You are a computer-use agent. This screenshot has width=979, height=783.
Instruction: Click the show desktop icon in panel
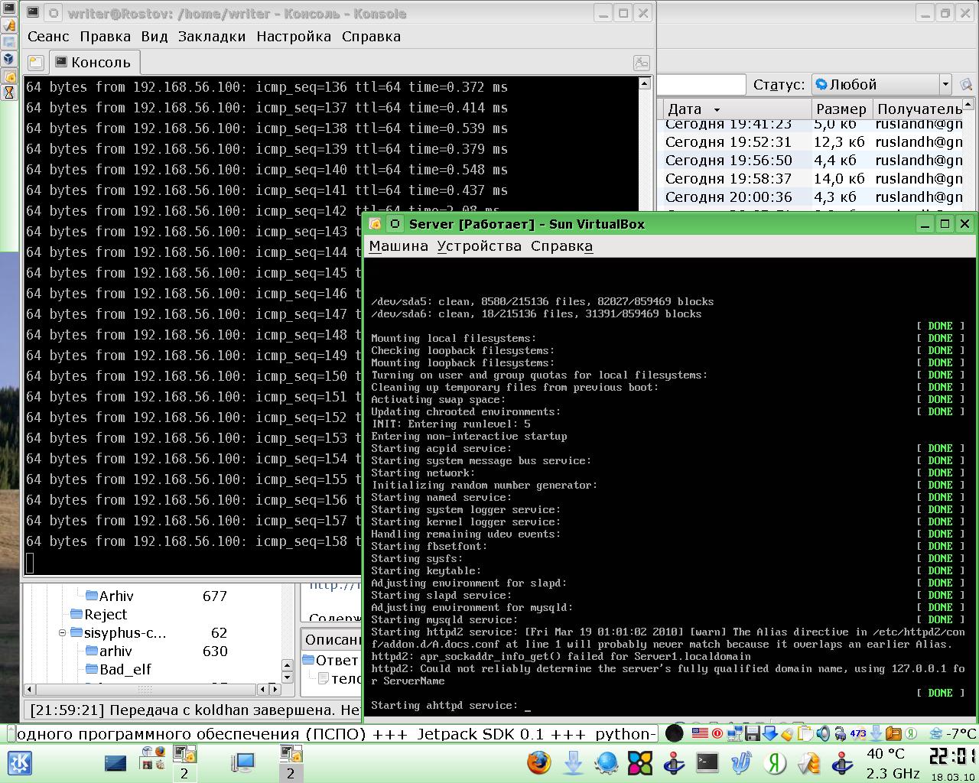115,762
